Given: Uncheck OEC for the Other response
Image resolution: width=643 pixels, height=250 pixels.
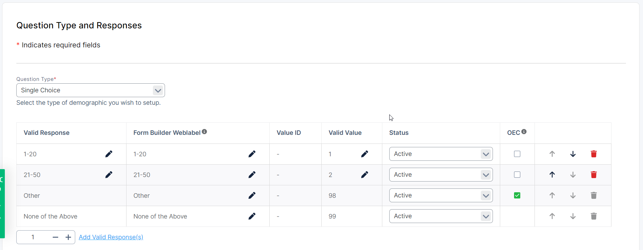Looking at the screenshot, I should tap(517, 195).
